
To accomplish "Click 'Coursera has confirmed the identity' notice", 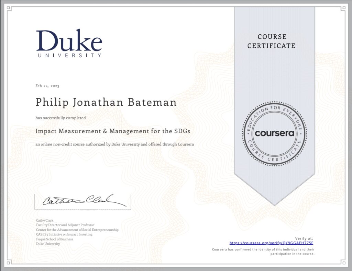I will click(263, 251).
